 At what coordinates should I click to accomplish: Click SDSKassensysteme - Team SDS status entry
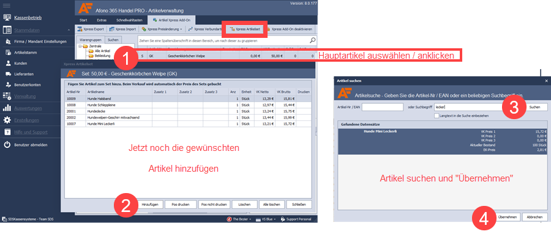point(27,219)
